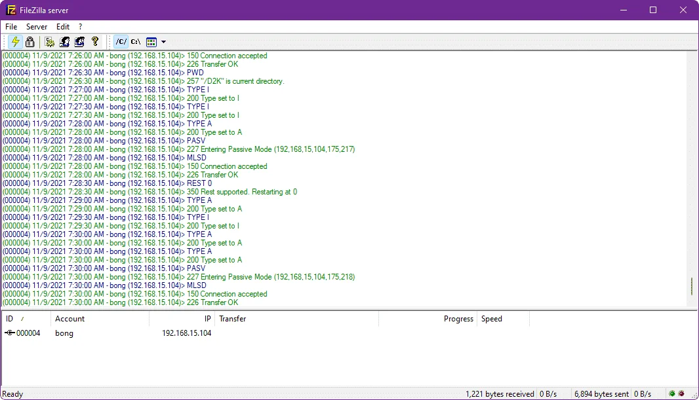Viewport: 699px width, 400px height.
Task: Open the Edit menu
Action: [63, 27]
